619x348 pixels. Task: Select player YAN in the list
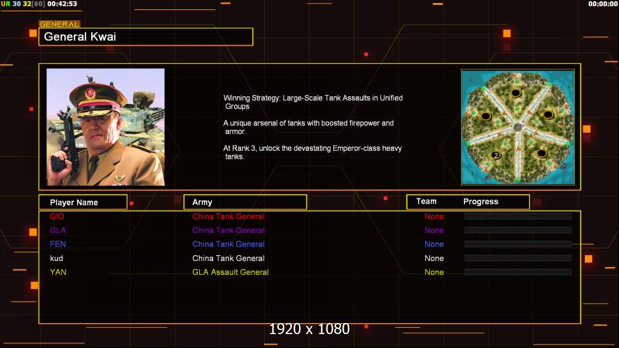click(58, 272)
